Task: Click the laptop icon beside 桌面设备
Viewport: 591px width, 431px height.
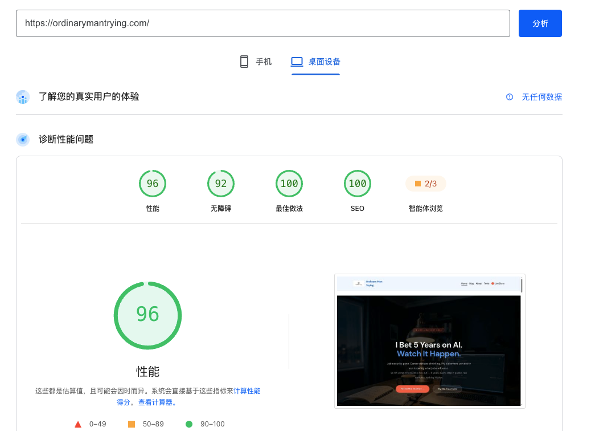Action: click(x=297, y=62)
